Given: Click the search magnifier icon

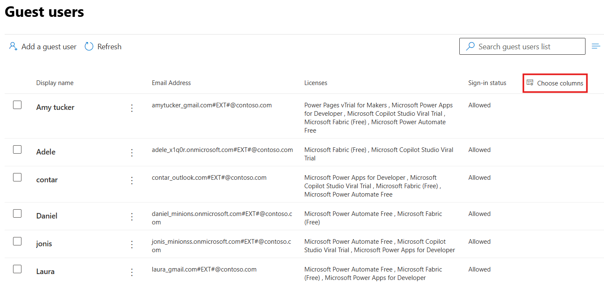Looking at the screenshot, I should pyautogui.click(x=470, y=46).
